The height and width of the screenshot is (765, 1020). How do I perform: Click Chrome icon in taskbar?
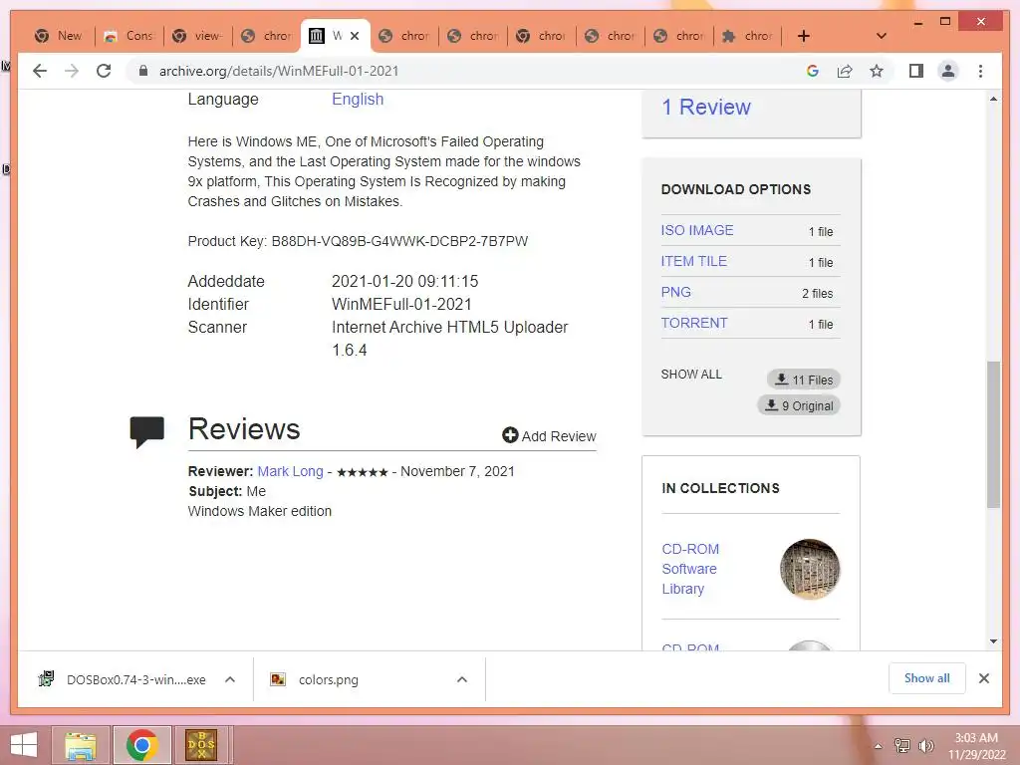click(141, 745)
